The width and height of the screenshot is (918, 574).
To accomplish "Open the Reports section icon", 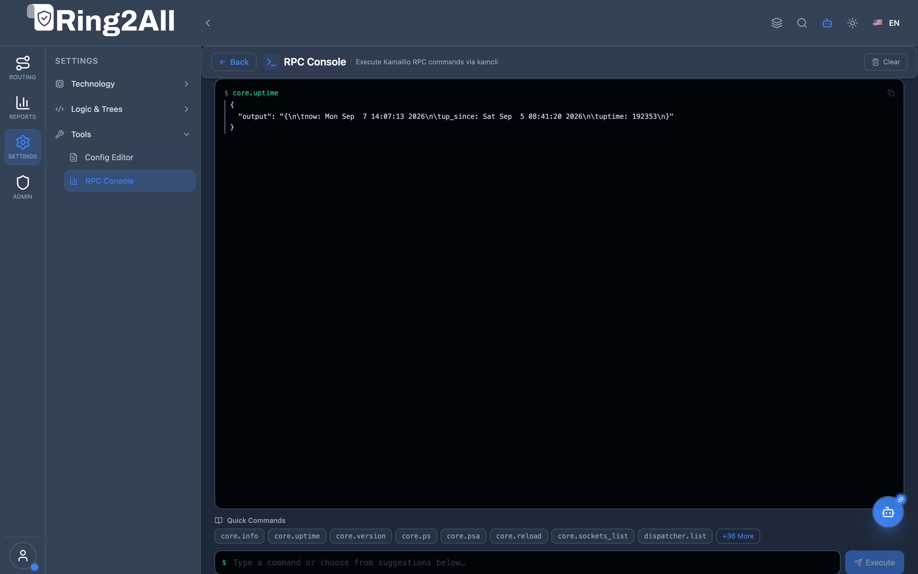I will pos(22,107).
